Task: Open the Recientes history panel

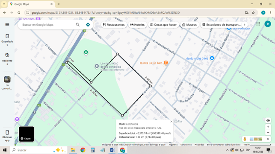Action: tap(7, 59)
